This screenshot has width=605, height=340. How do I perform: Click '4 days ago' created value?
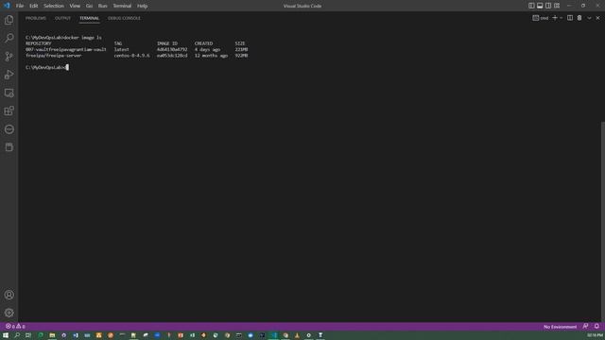(207, 49)
